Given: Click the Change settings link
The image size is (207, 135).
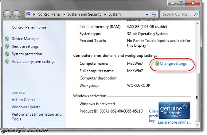Looking at the screenshot, I should 173,64.
